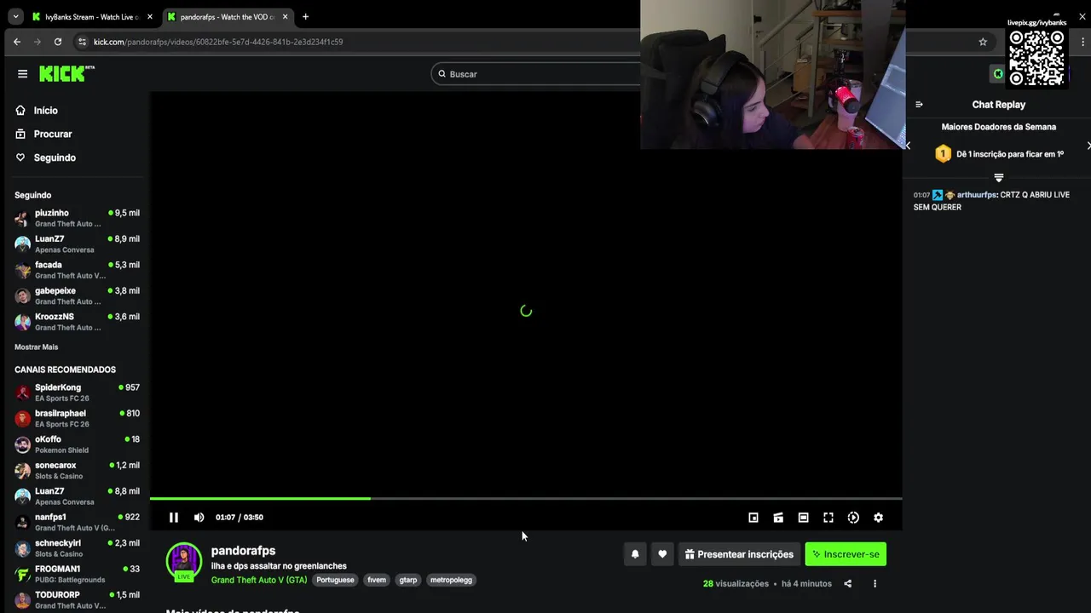The width and height of the screenshot is (1091, 613).
Task: Open recommended channel sonecarox
Action: pos(77,471)
